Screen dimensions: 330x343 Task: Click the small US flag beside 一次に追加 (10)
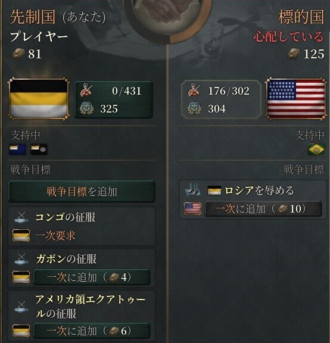192,208
